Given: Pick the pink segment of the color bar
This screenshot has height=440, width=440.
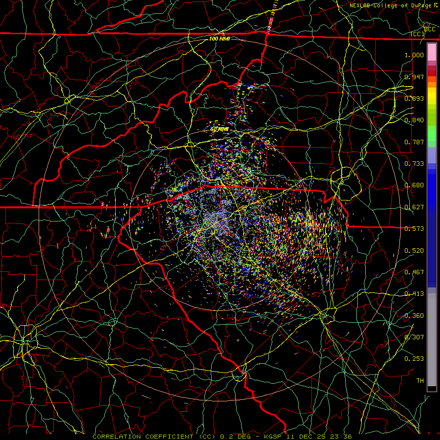Looking at the screenshot, I should [432, 52].
